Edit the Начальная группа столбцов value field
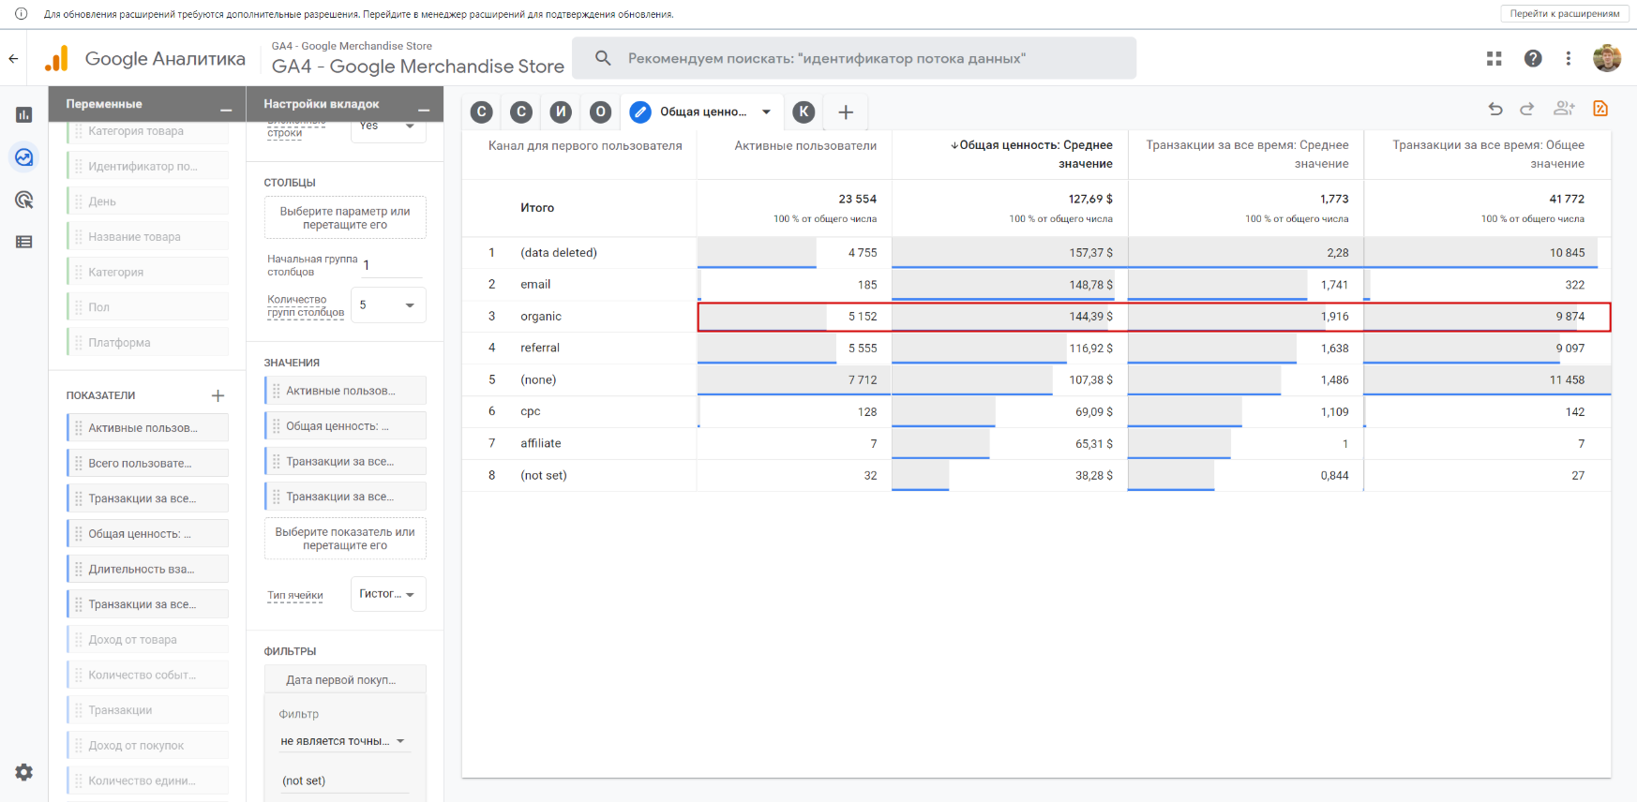Viewport: 1637px width, 802px height. pos(392,265)
